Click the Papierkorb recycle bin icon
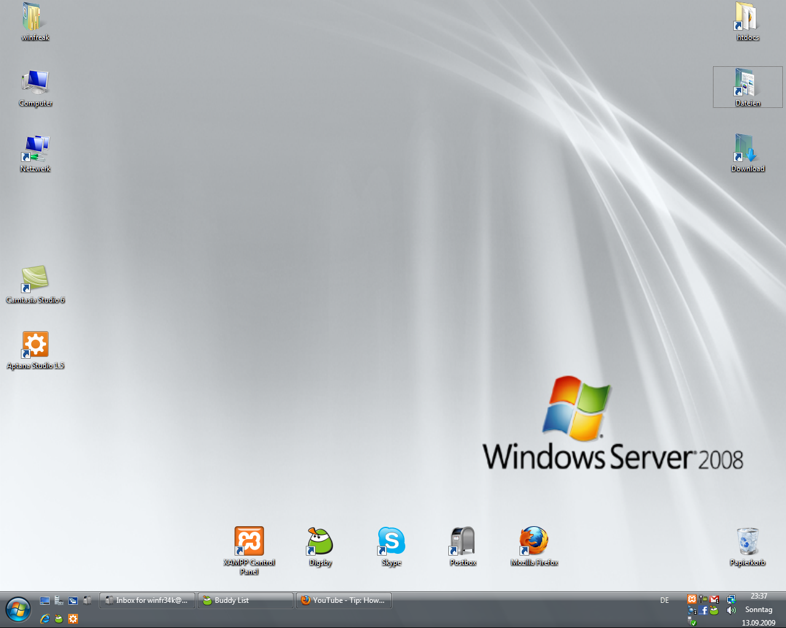786x628 pixels. pyautogui.click(x=747, y=542)
